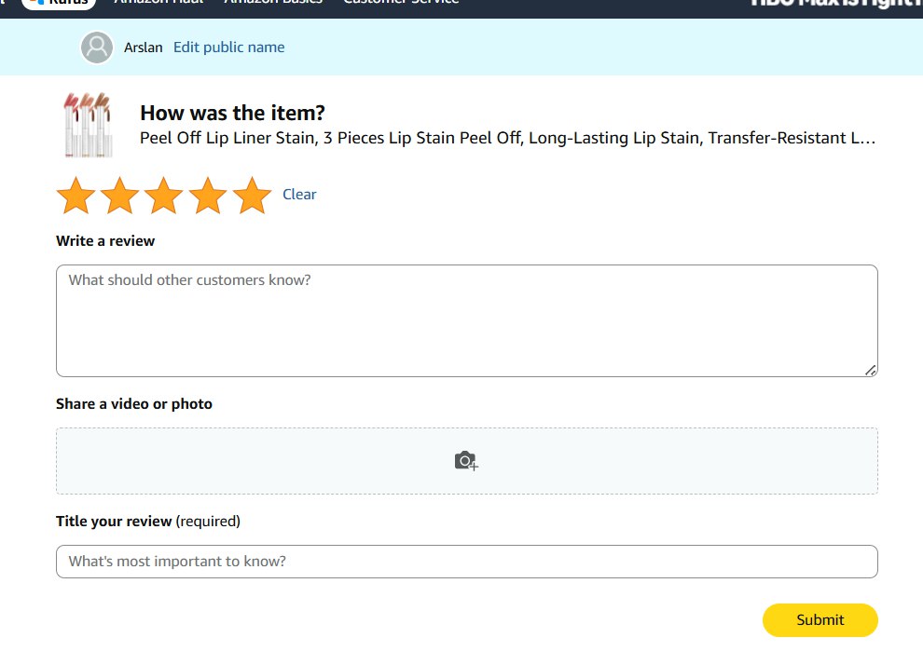Open the Edit public name link
Image resolution: width=923 pixels, height=651 pixels.
click(228, 47)
